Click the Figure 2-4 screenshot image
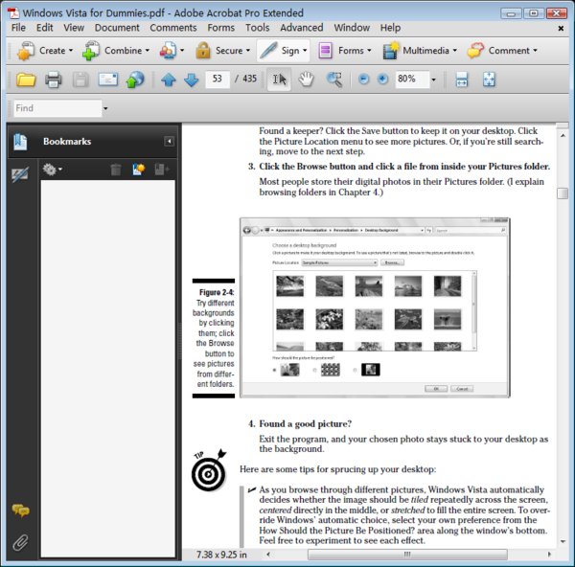 pyautogui.click(x=375, y=307)
